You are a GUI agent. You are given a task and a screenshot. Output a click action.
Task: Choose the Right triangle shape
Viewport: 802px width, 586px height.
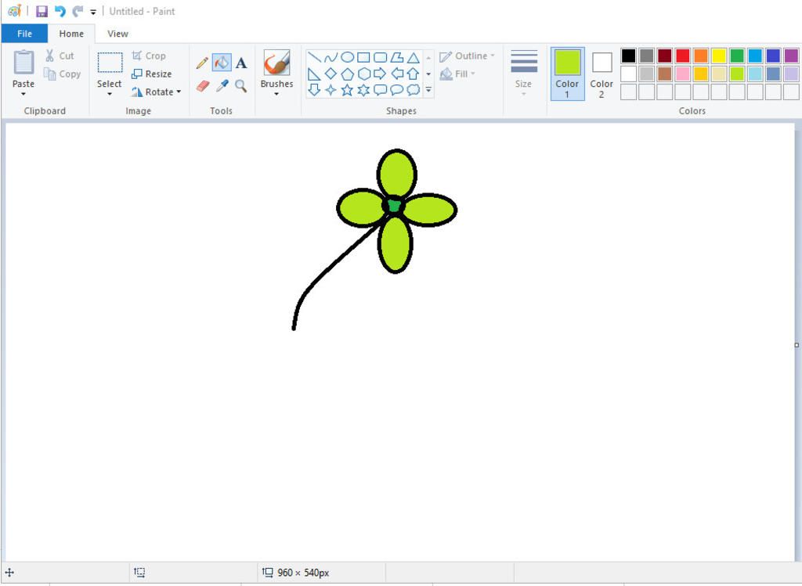tap(315, 74)
